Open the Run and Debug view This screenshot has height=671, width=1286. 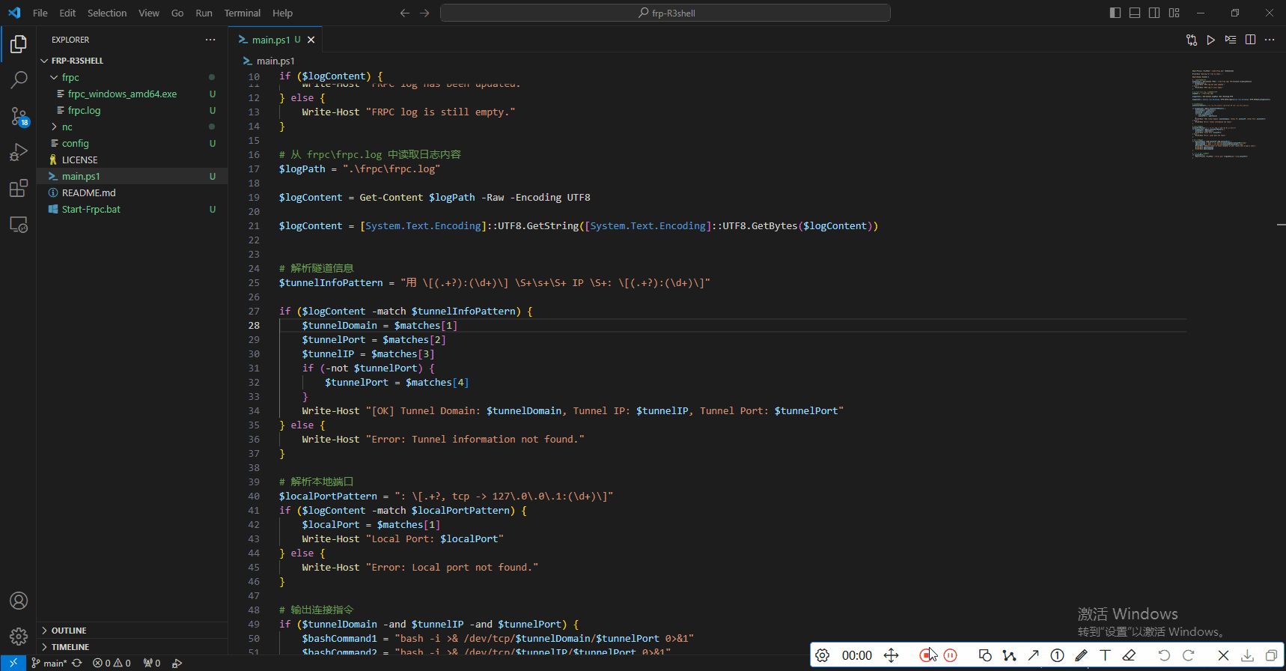[19, 152]
